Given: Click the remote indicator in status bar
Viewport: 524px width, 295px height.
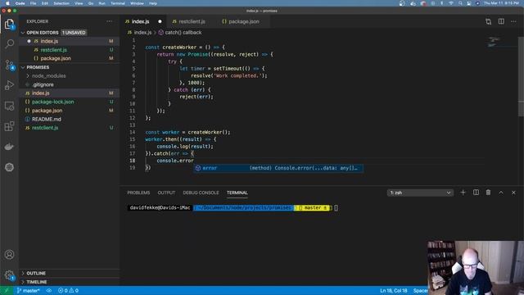Looking at the screenshot, I should coord(6,290).
